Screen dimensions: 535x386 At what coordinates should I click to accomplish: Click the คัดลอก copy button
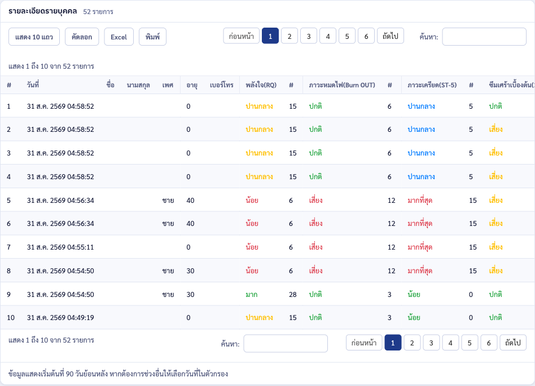point(82,37)
